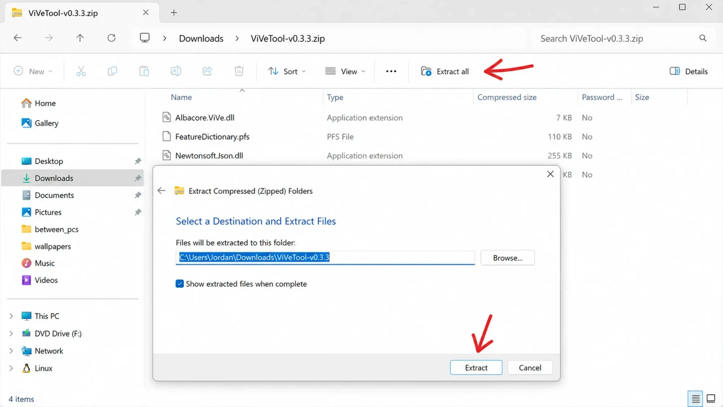The width and height of the screenshot is (723, 407).
Task: Click ViVeTool-v0.3.3.zip breadcrumb segment
Action: [x=288, y=38]
